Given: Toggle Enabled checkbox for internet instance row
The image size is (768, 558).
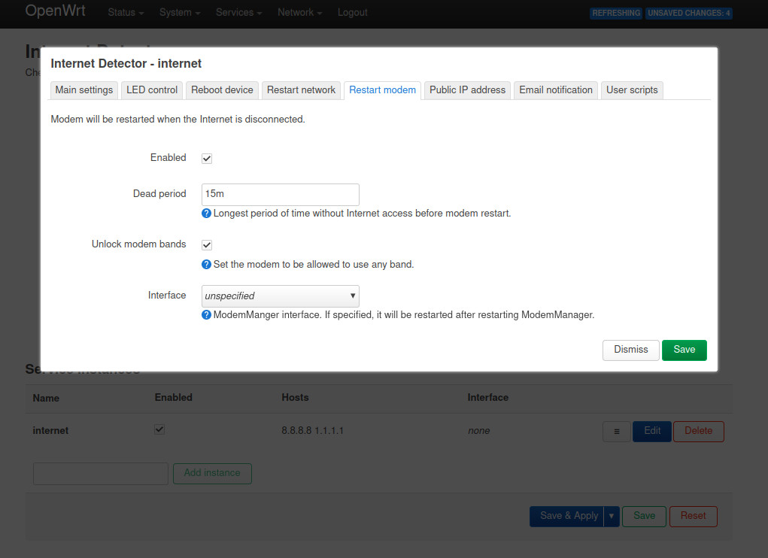Looking at the screenshot, I should pos(159,429).
